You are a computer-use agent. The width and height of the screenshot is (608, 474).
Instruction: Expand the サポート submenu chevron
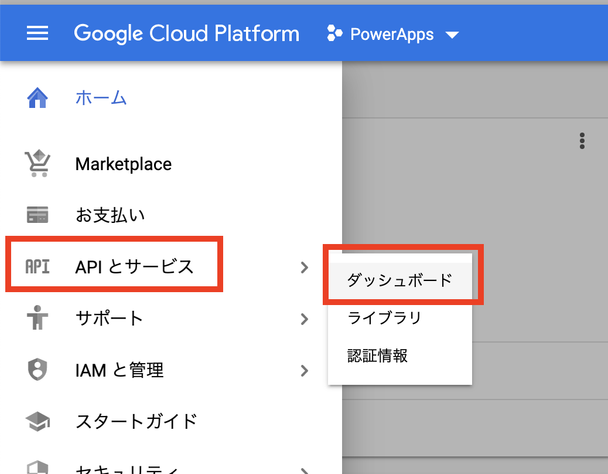305,319
